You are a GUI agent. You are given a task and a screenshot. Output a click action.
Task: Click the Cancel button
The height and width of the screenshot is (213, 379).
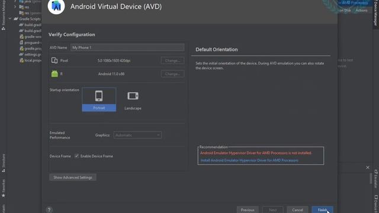[297, 209]
